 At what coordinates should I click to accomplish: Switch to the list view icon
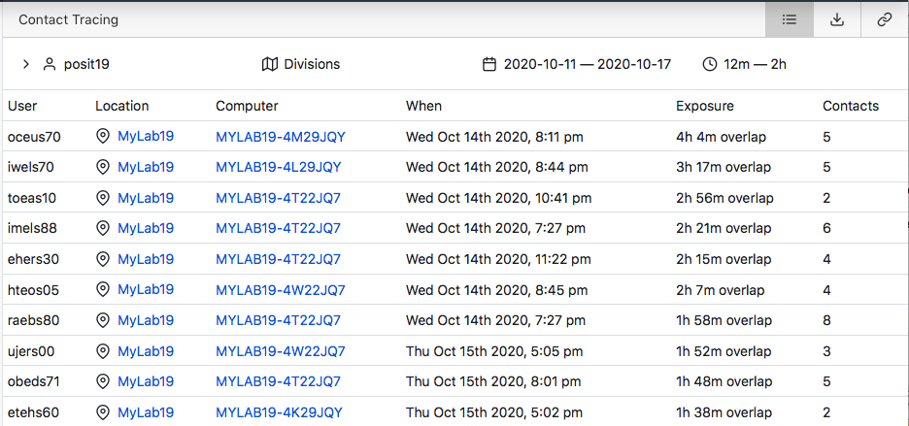pos(789,19)
